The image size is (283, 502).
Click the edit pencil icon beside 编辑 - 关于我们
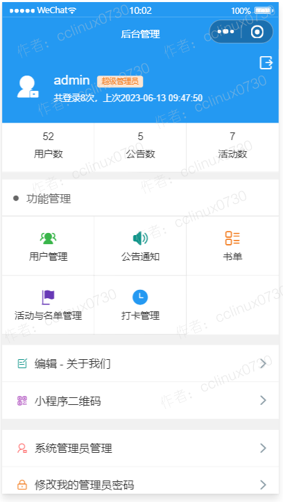22,363
